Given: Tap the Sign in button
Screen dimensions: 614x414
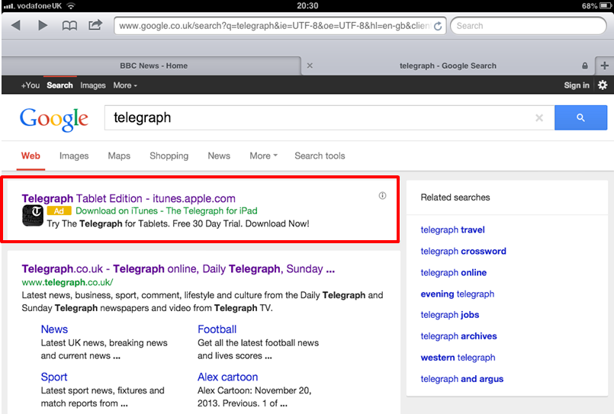Looking at the screenshot, I should point(576,85).
